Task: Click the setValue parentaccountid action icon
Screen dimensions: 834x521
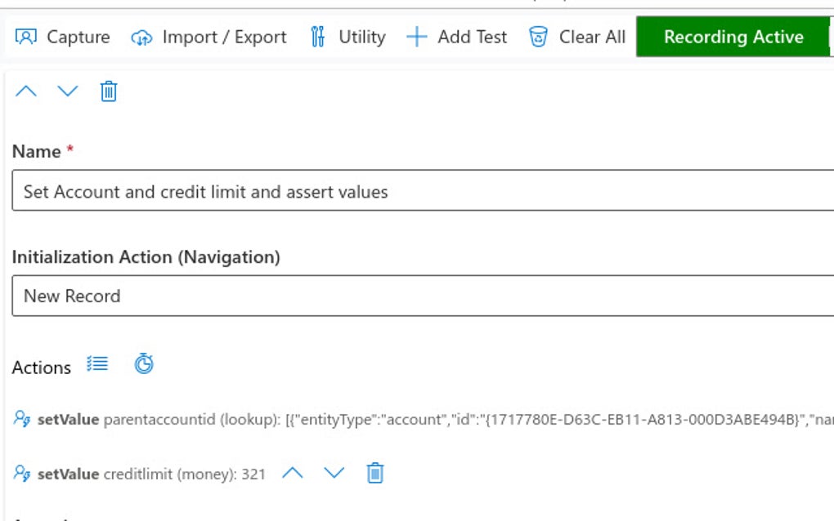Action: click(x=20, y=419)
